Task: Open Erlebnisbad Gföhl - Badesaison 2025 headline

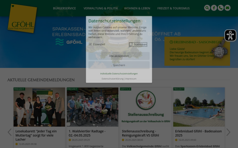Action: (x=198, y=133)
